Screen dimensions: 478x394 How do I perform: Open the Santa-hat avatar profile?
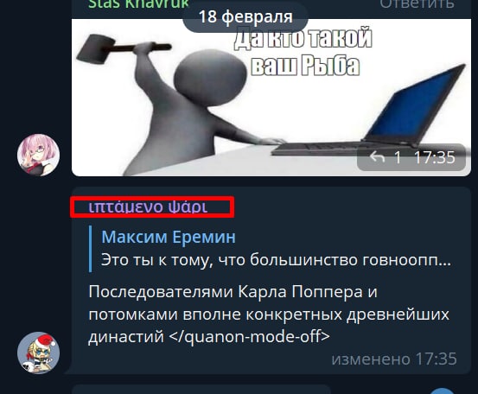tap(38, 353)
